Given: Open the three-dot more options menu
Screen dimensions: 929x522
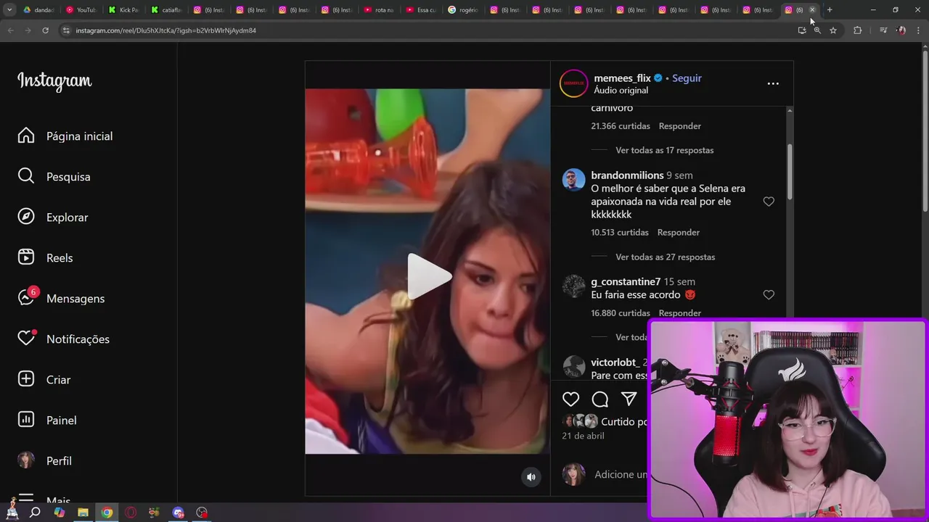Looking at the screenshot, I should click(773, 83).
